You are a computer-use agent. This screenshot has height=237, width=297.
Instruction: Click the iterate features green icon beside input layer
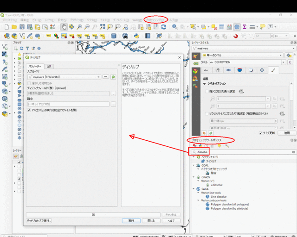click(x=113, y=77)
